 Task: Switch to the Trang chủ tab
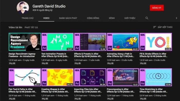[28, 18]
